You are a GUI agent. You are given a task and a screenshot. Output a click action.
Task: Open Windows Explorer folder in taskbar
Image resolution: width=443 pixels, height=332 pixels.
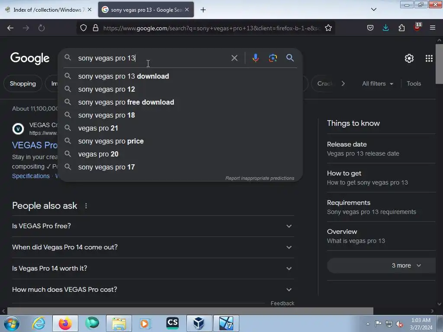pos(119,323)
